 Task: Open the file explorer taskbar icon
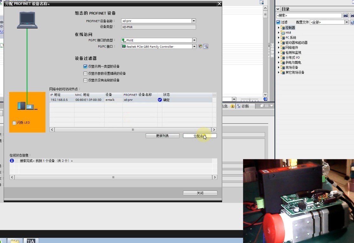click(15, 241)
